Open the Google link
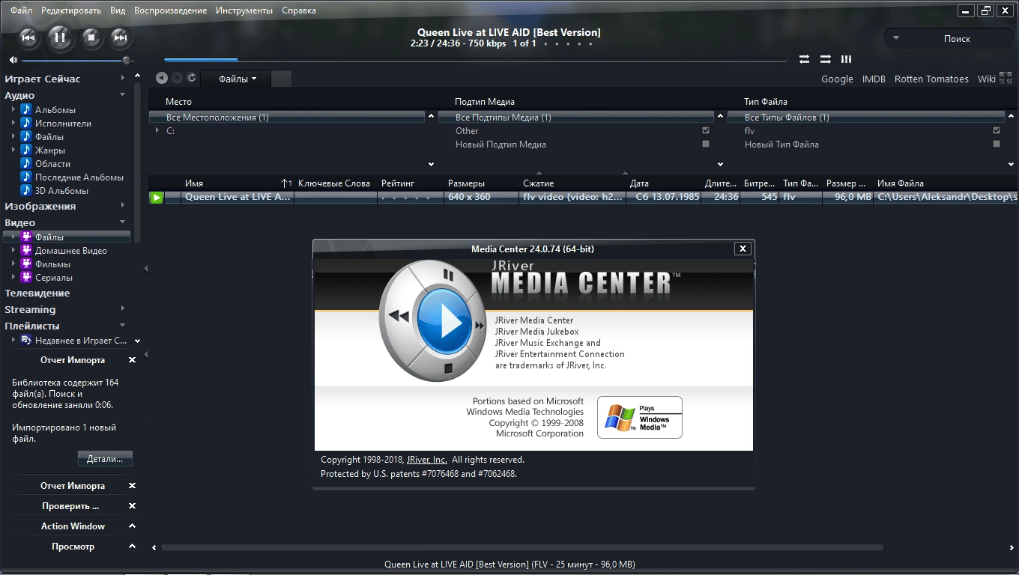 (x=837, y=79)
